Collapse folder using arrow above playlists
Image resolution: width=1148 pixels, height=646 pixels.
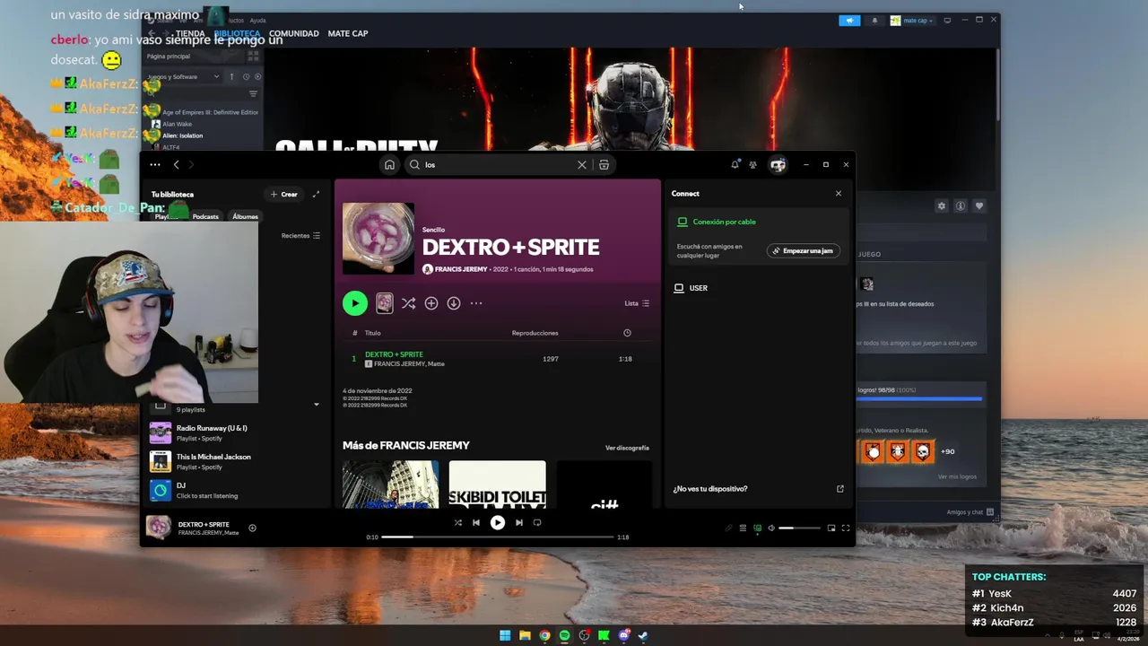tap(316, 405)
